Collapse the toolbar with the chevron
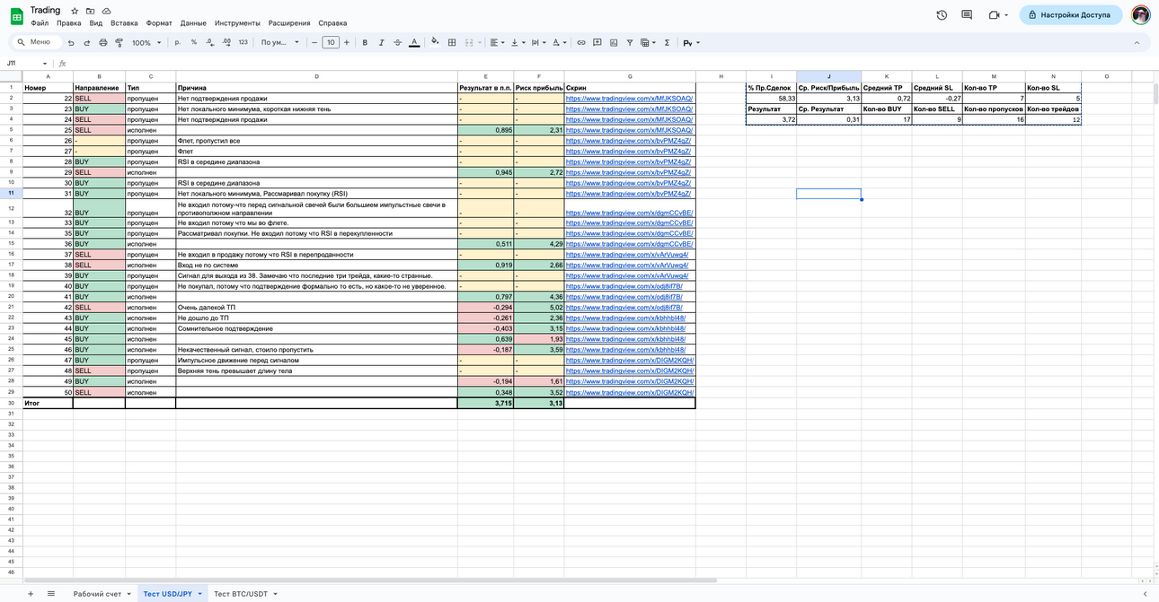The width and height of the screenshot is (1159, 602). [x=1137, y=43]
